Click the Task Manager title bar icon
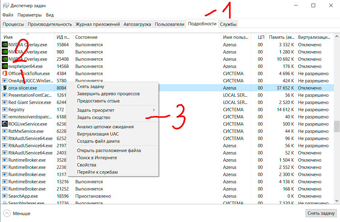This screenshot has width=340, height=222. 6,6
